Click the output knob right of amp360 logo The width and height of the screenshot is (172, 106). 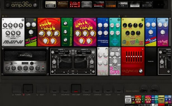pos(35,5)
